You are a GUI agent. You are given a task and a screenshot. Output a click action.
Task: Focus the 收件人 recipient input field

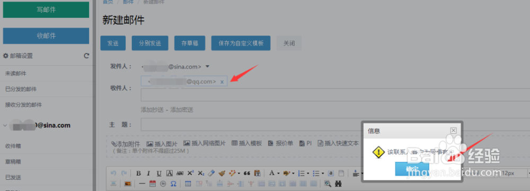[x=335, y=95]
